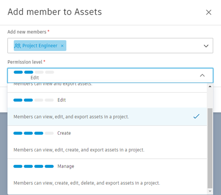Select the Edit permission option
Image resolution: width=221 pixels, height=195 pixels.
pos(107,109)
